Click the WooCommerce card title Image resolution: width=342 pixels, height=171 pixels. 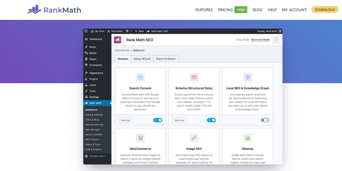coord(140,149)
